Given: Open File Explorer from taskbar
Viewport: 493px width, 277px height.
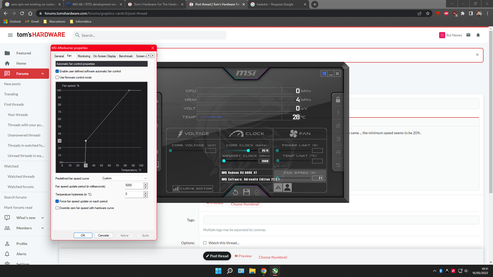Looking at the screenshot, I should pos(252,271).
